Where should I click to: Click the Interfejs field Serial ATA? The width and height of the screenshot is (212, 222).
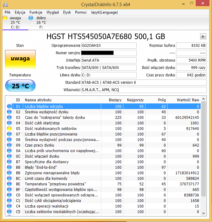click(x=109, y=60)
